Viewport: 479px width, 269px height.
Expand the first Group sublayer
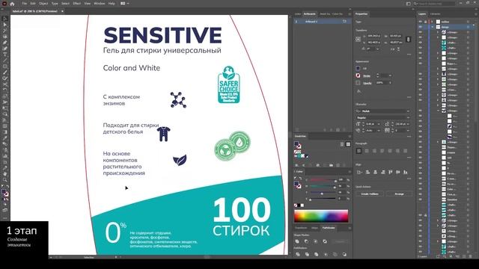coord(437,32)
